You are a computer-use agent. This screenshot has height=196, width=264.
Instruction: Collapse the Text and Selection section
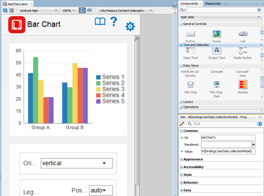(x=181, y=45)
